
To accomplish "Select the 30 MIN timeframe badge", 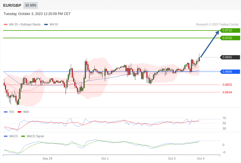I will (x=31, y=5).
